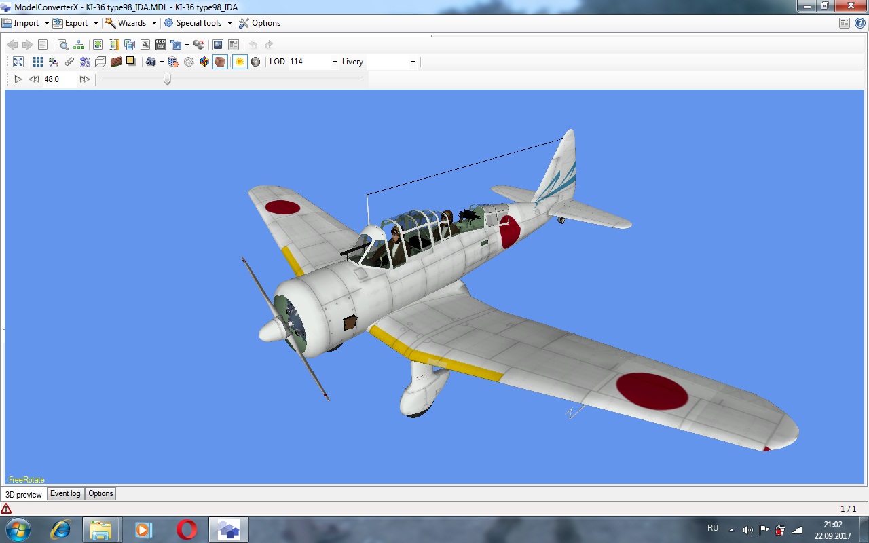Open the hierarchy editor tree icon

[x=79, y=45]
